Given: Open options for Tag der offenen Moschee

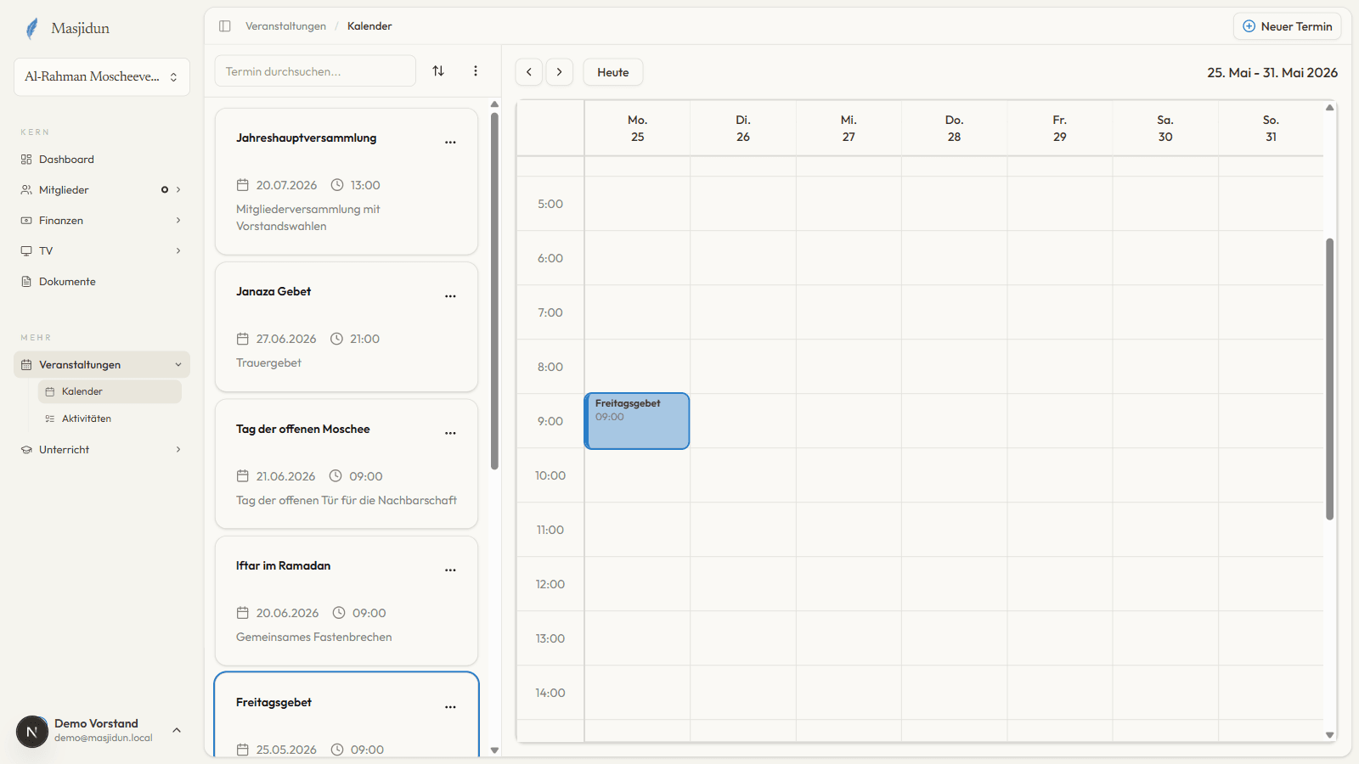Looking at the screenshot, I should coord(450,434).
